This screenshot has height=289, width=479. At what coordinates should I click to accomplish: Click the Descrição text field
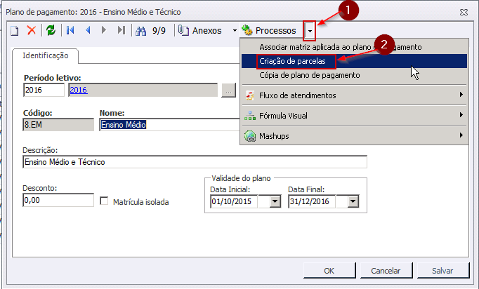point(195,162)
